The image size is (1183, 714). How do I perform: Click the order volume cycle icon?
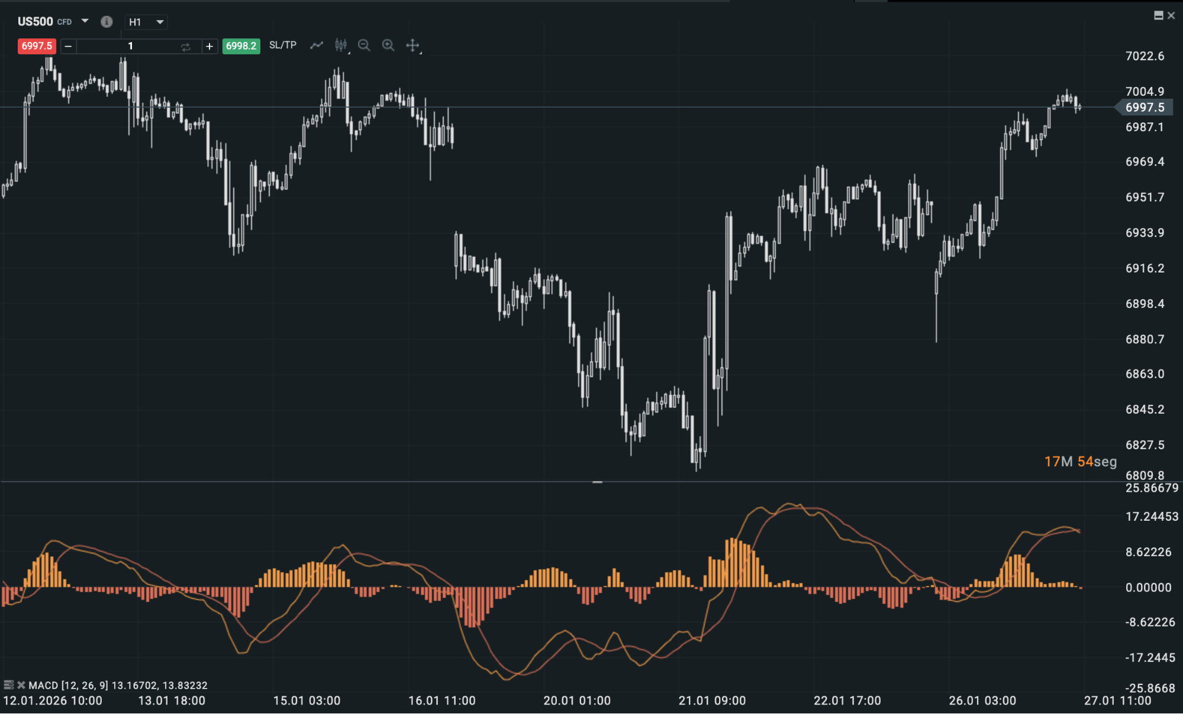[185, 46]
